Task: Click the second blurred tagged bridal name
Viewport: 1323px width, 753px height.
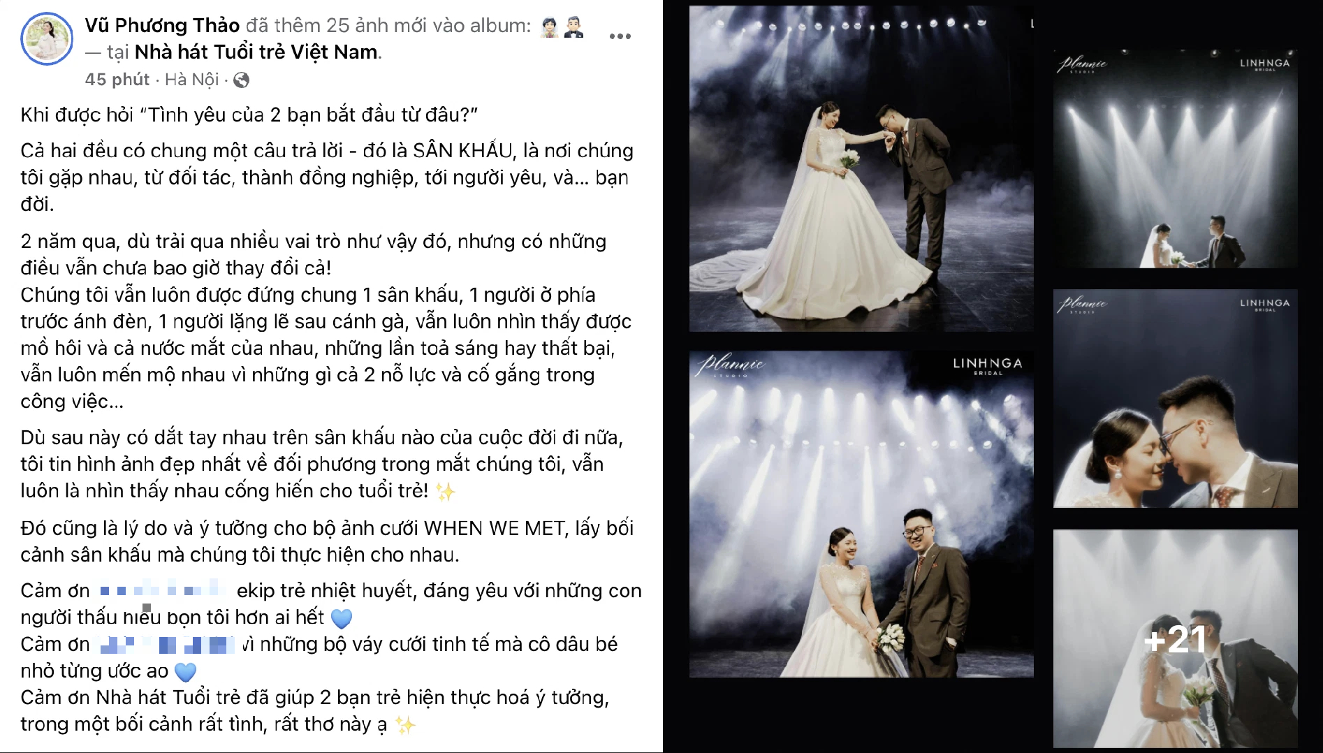Action: [167, 644]
